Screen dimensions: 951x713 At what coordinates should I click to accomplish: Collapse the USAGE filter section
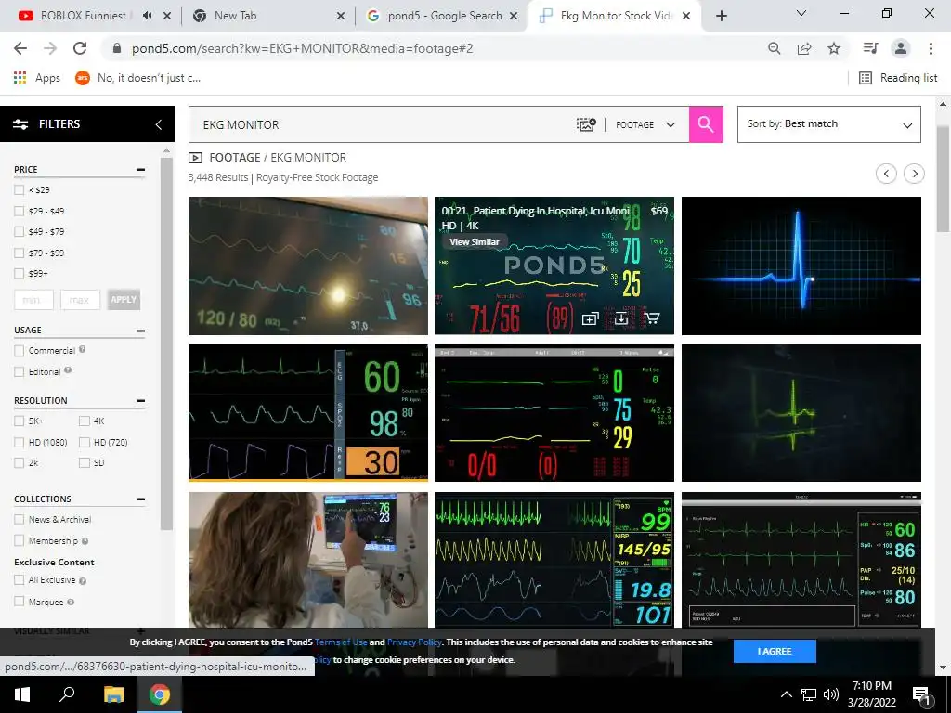(x=141, y=331)
